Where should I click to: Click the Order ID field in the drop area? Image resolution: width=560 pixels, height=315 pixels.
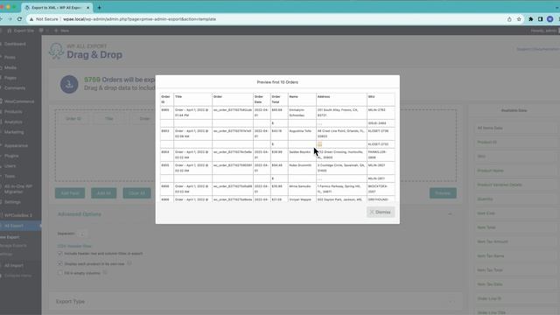[73, 119]
